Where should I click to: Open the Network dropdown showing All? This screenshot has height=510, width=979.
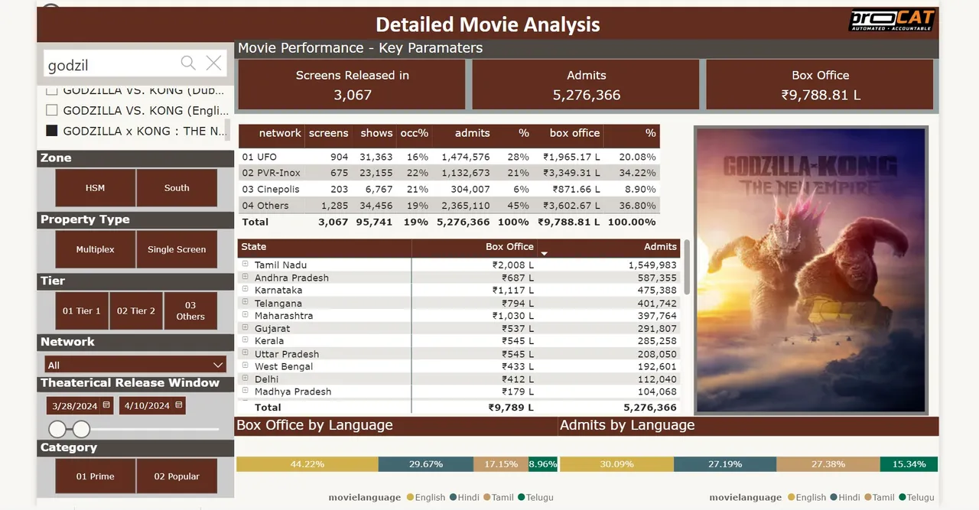[x=135, y=365]
